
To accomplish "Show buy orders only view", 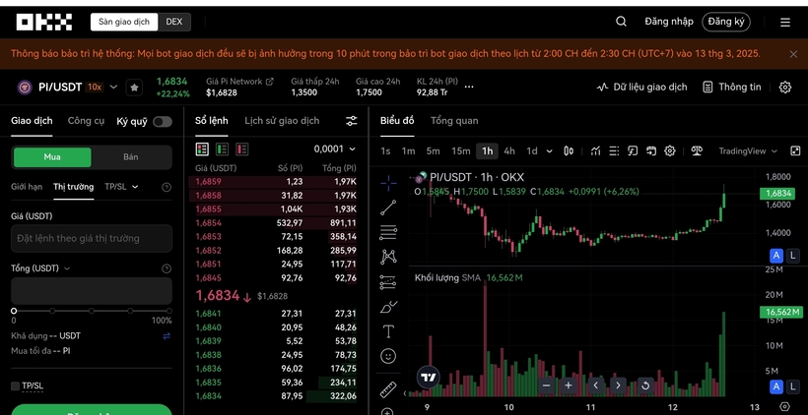I will pyautogui.click(x=222, y=149).
